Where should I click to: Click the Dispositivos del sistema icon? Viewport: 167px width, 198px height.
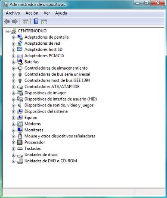pos(20,112)
